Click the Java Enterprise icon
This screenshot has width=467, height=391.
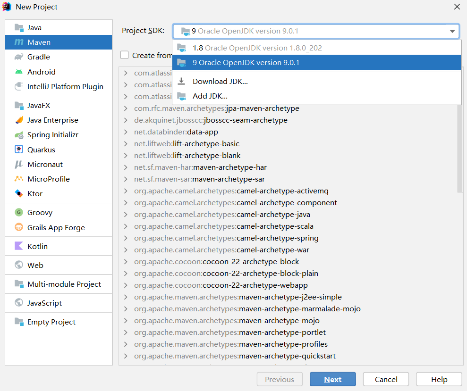click(x=19, y=120)
